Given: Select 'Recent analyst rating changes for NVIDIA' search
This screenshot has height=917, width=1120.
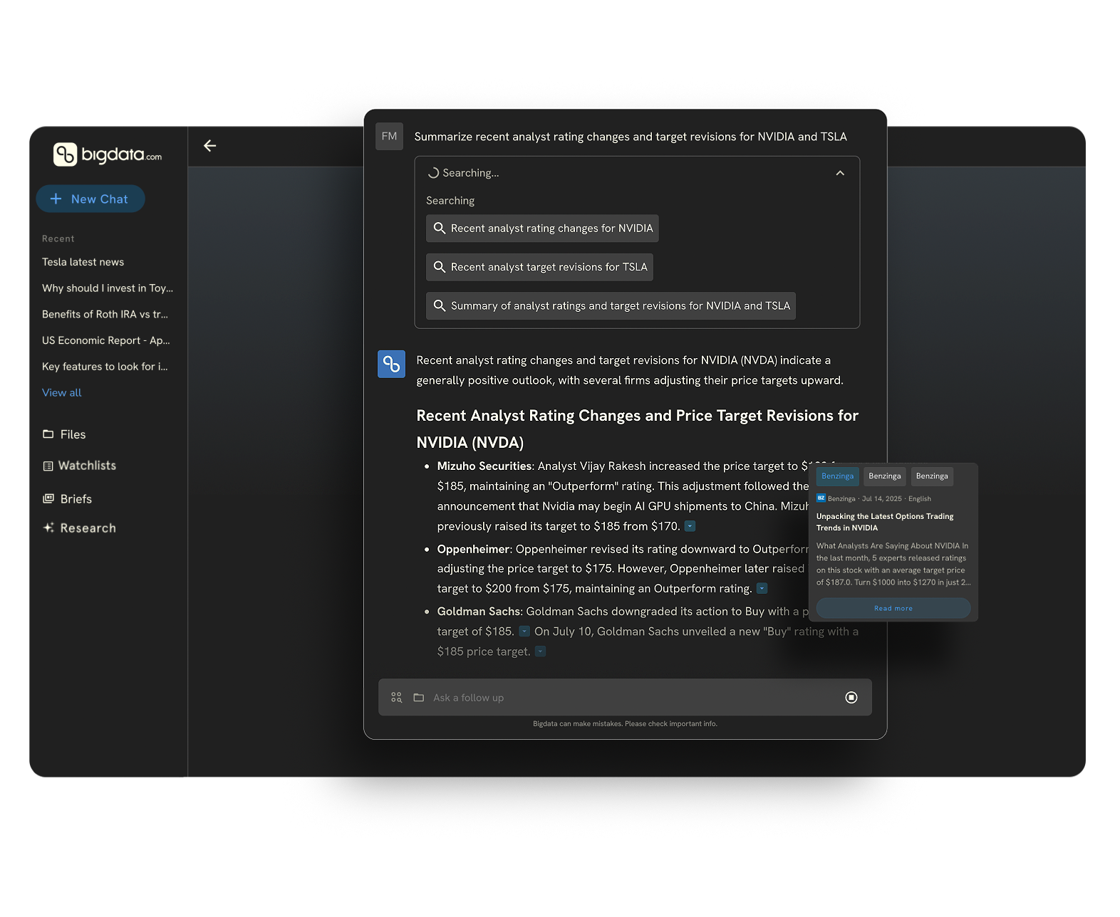Looking at the screenshot, I should (x=542, y=229).
